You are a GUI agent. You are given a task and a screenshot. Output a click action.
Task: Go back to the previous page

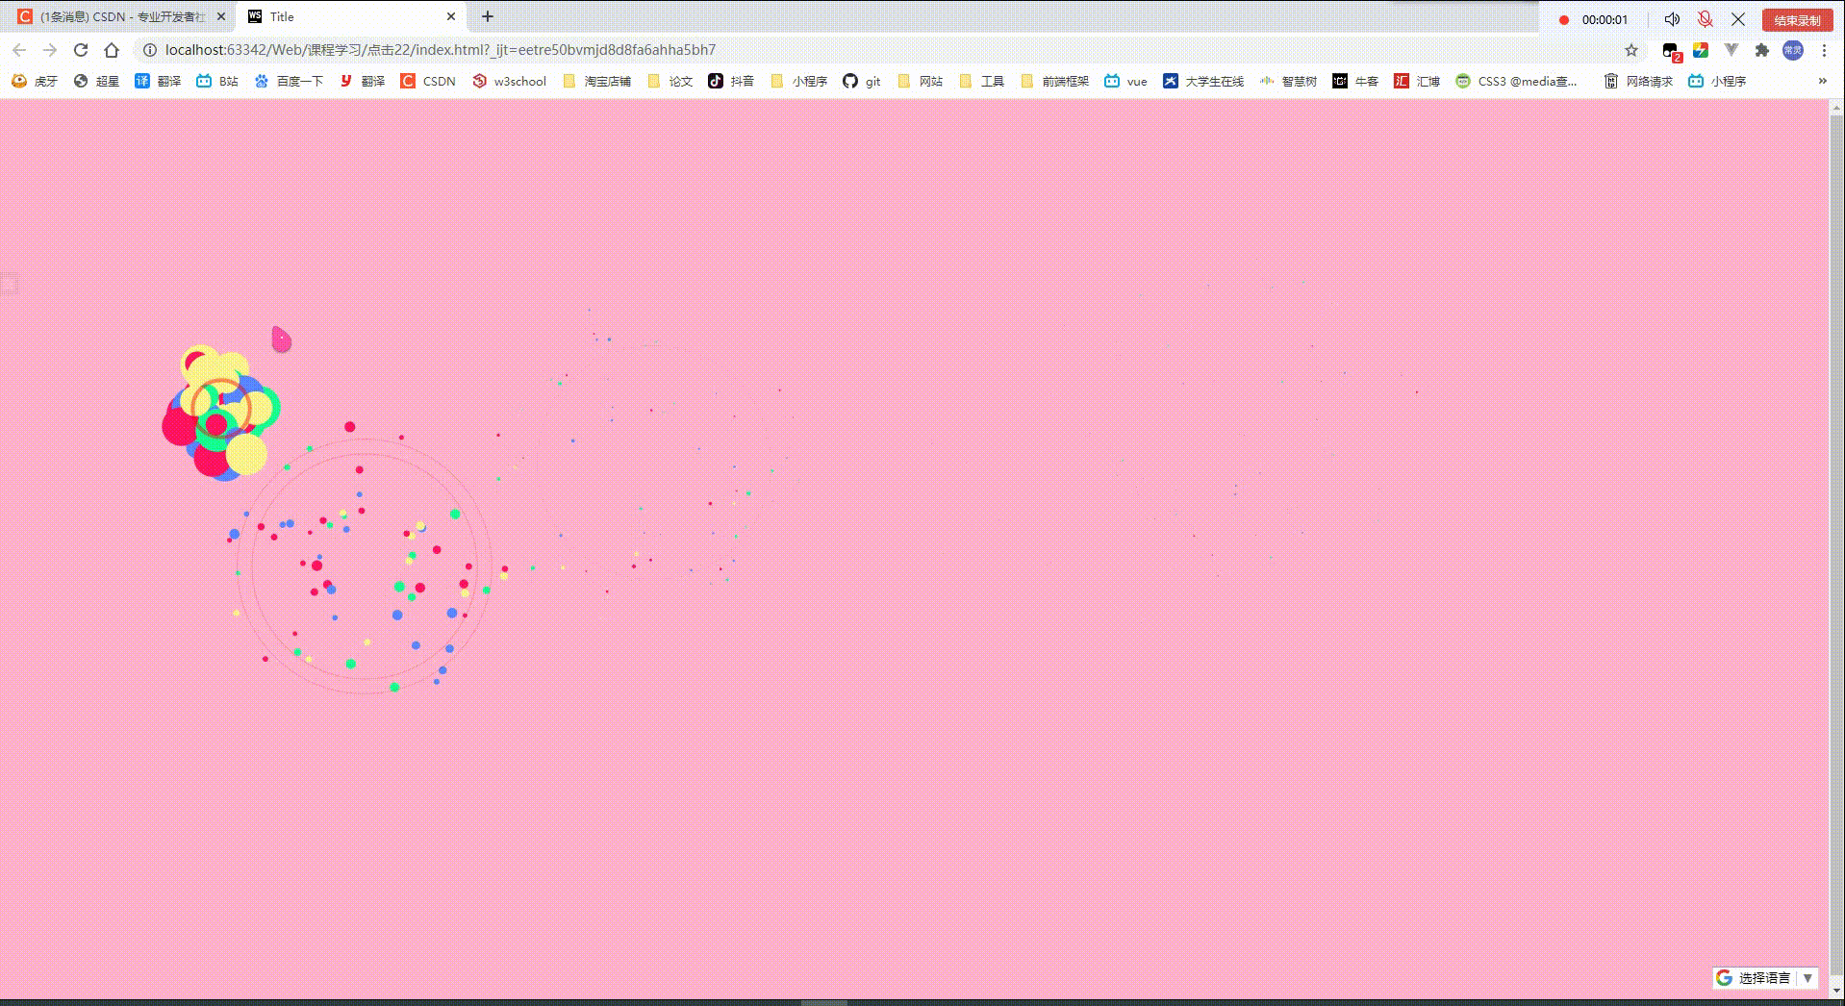coord(19,50)
